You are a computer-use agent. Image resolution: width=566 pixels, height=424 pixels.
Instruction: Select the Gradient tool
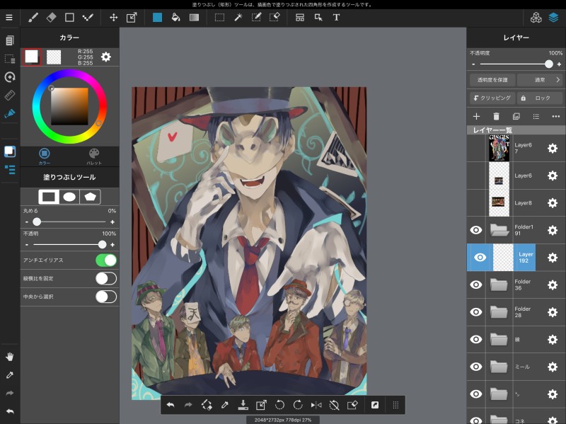click(194, 17)
